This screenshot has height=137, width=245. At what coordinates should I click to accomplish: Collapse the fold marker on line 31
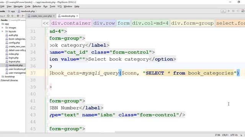(48, 31)
